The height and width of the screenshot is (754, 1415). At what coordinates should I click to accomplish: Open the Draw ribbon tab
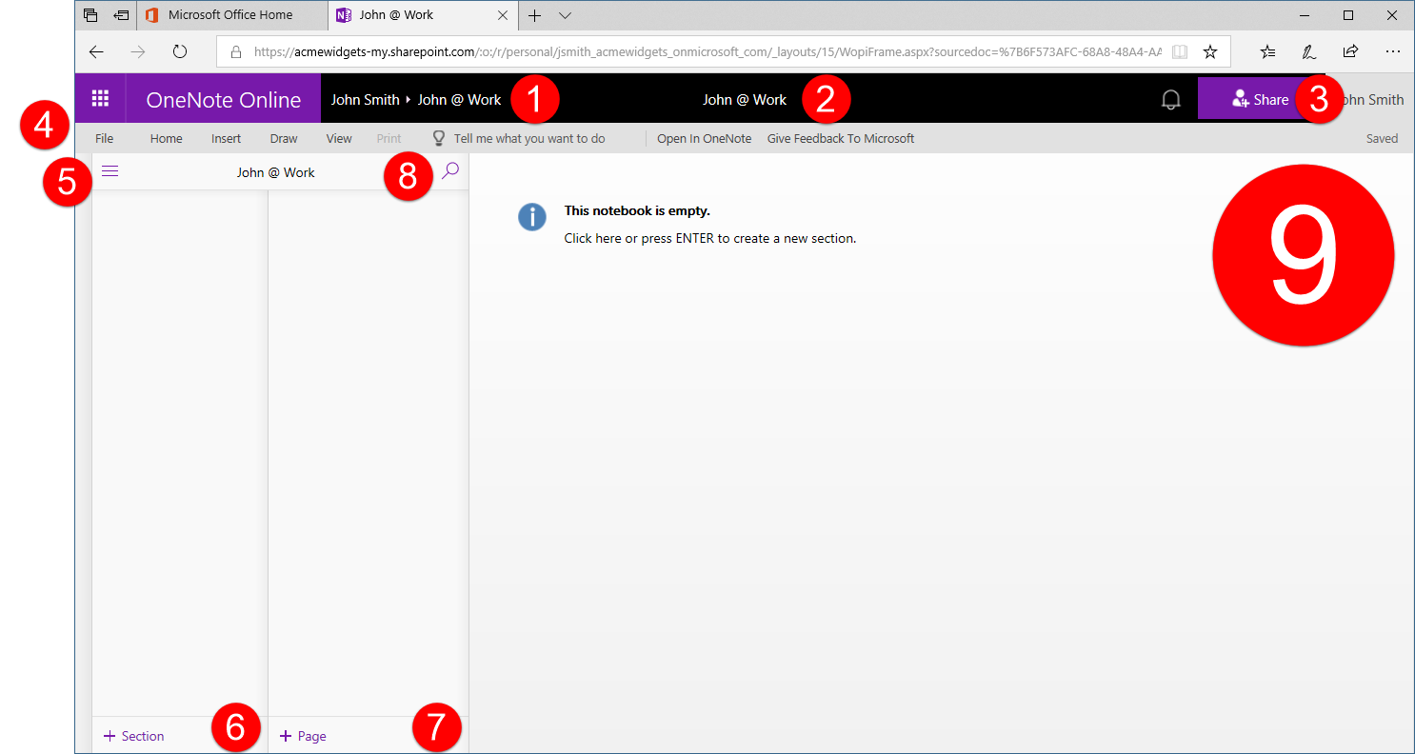(x=284, y=138)
